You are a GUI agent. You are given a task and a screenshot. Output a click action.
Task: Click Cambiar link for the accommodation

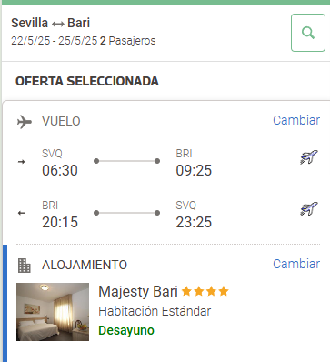(x=296, y=264)
